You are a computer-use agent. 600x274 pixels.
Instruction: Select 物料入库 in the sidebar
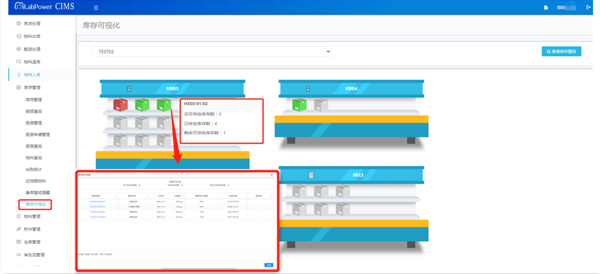[x=32, y=75]
